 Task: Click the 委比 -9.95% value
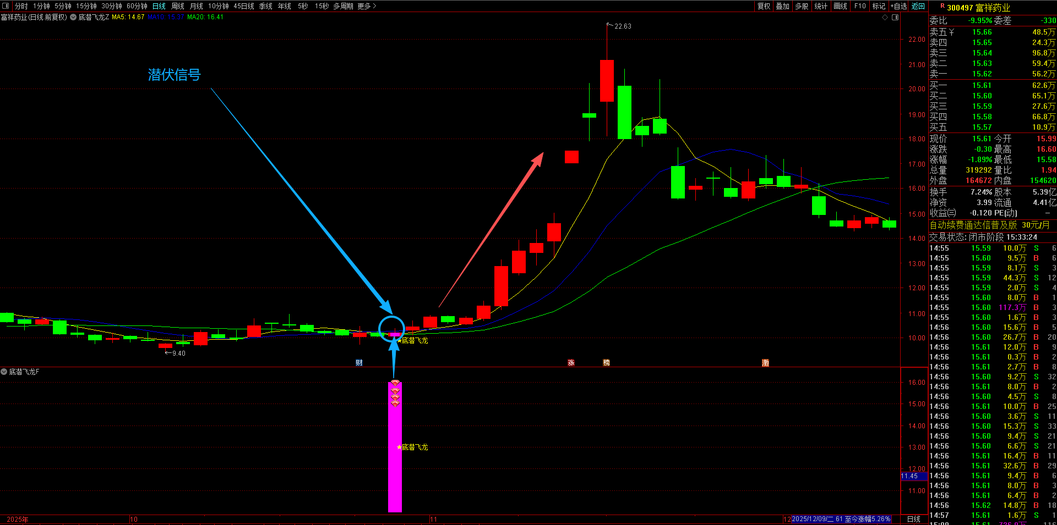[x=980, y=21]
